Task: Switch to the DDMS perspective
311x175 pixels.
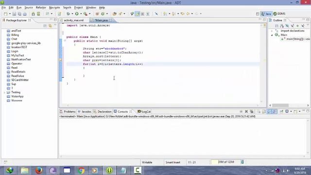Action: [x=279, y=14]
